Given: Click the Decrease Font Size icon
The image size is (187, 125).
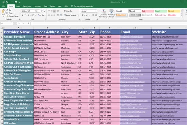Looking at the screenshot, I should [44, 11].
